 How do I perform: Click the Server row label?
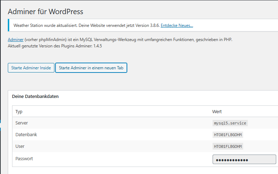(x=22, y=123)
